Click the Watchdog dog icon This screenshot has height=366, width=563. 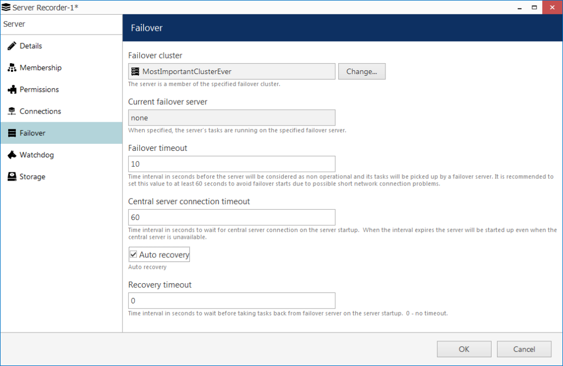[x=12, y=155]
